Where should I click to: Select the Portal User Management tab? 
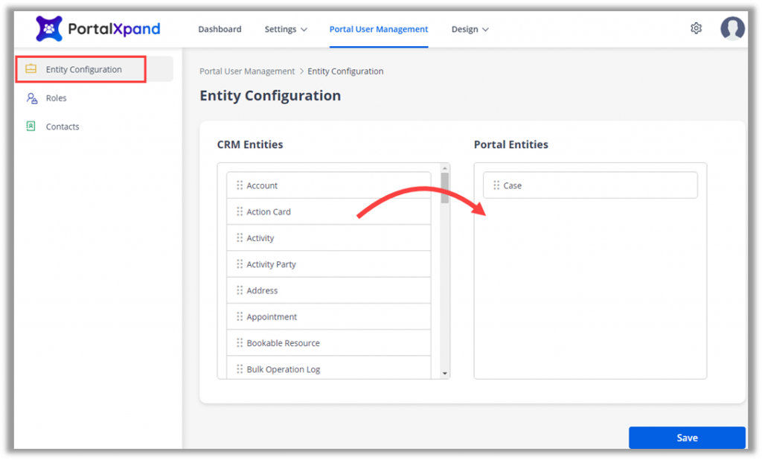(379, 29)
